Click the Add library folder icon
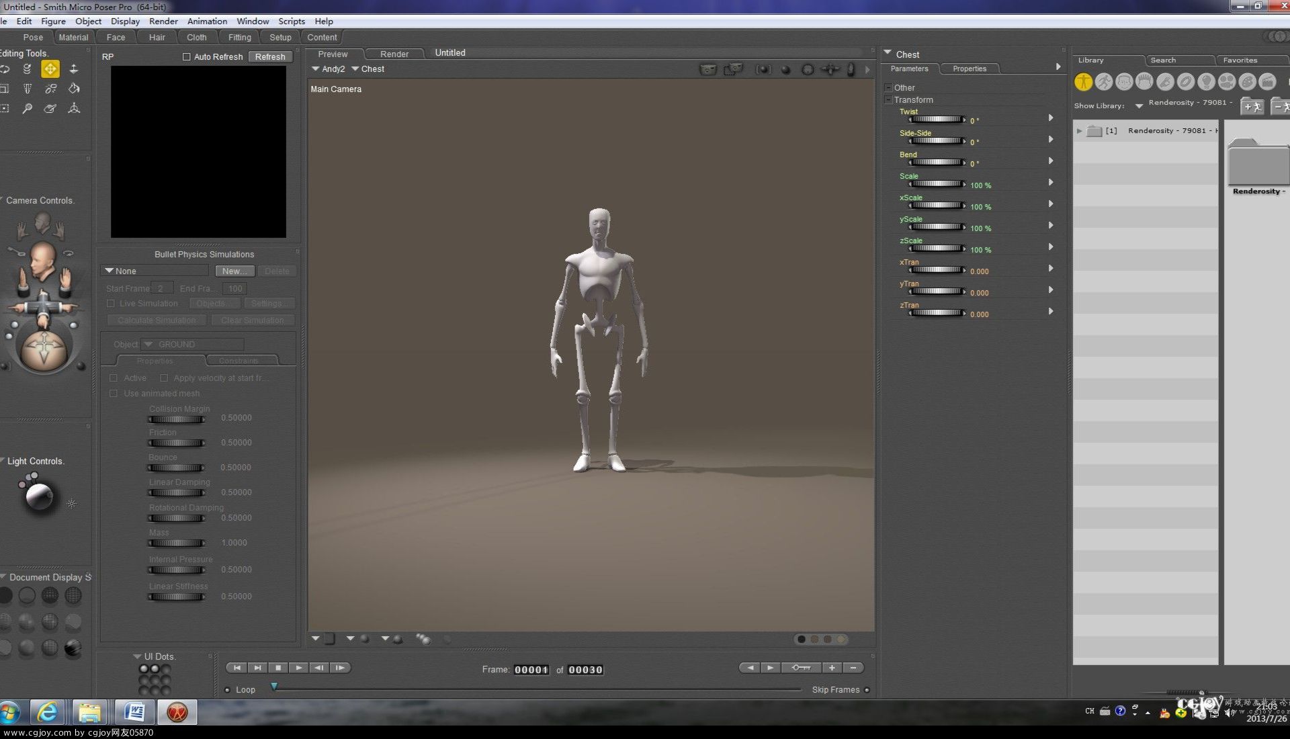 1252,106
